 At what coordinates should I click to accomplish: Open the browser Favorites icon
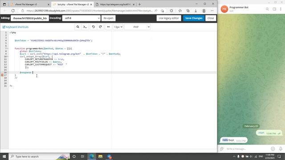point(180,11)
